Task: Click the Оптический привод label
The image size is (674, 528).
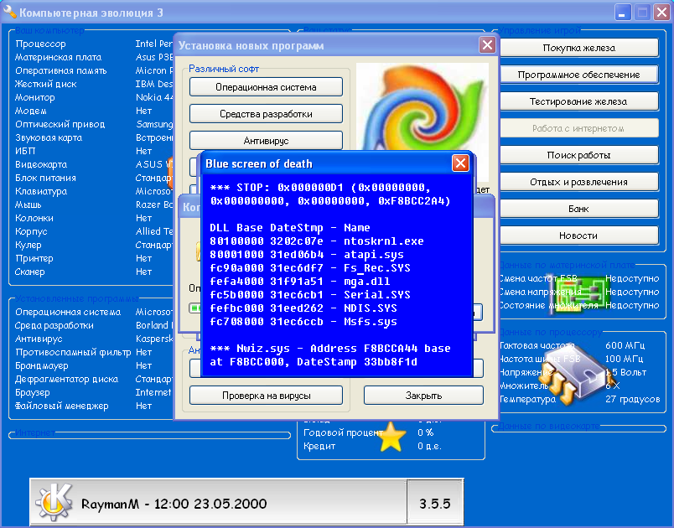Action: [x=60, y=124]
